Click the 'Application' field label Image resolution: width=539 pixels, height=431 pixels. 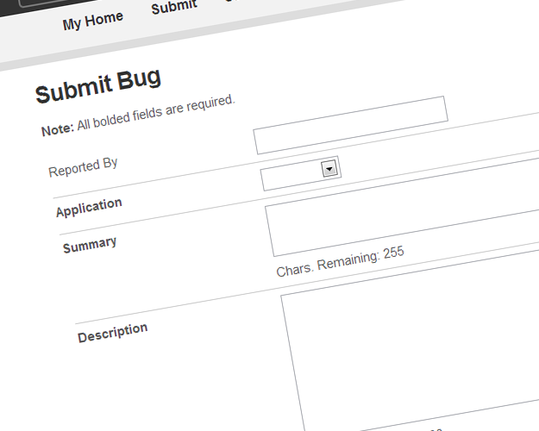pos(89,207)
